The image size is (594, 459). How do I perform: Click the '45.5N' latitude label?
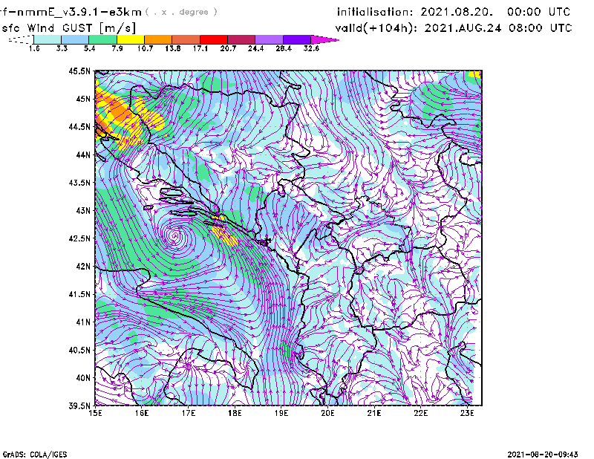point(80,71)
